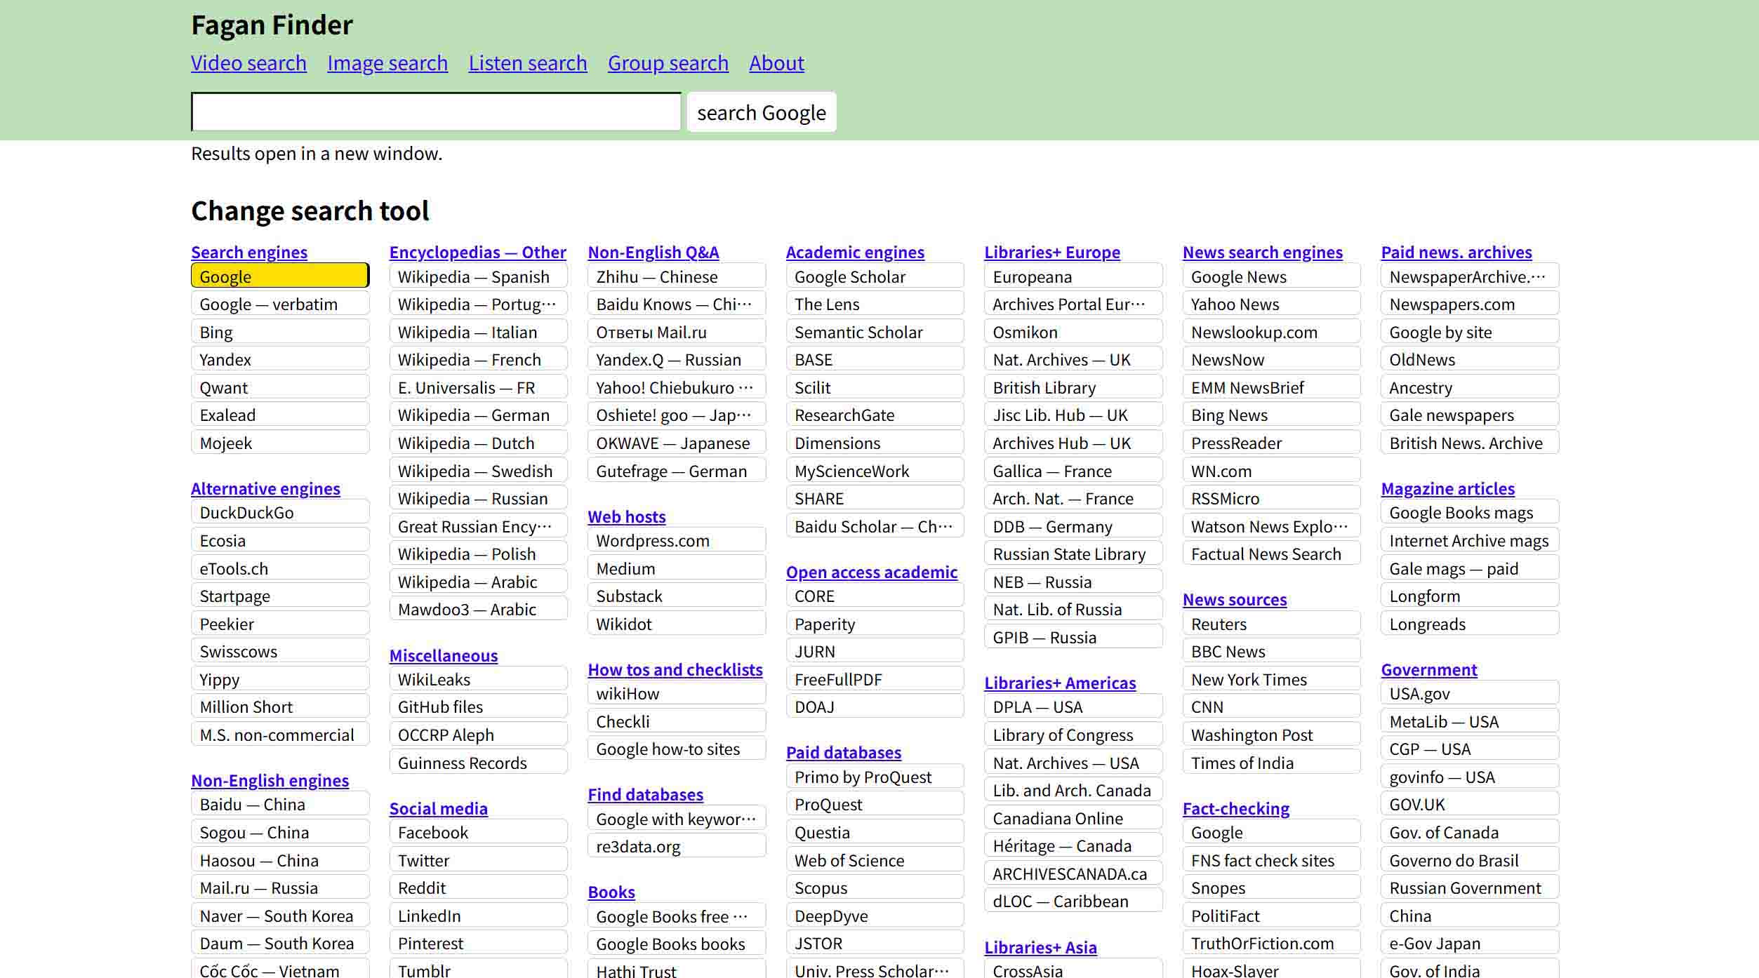Image resolution: width=1759 pixels, height=978 pixels.
Task: Choose the Million Short engine
Action: (x=280, y=706)
